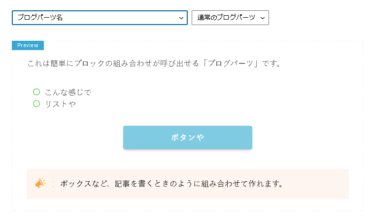Click the blue Preview label badge
The image size is (372, 219).
pyautogui.click(x=28, y=45)
